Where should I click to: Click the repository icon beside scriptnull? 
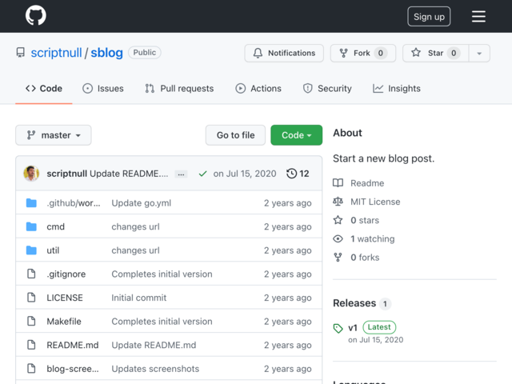pos(21,53)
